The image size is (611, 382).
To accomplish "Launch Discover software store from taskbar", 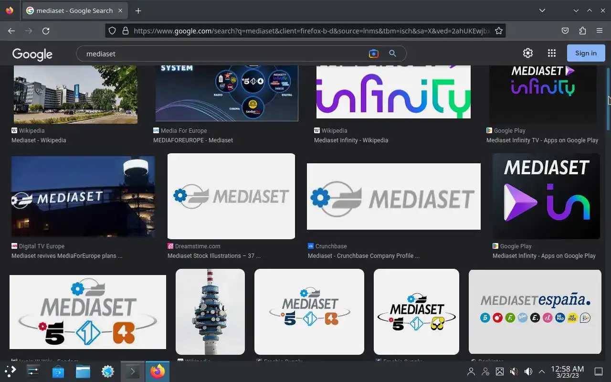I will coord(58,371).
